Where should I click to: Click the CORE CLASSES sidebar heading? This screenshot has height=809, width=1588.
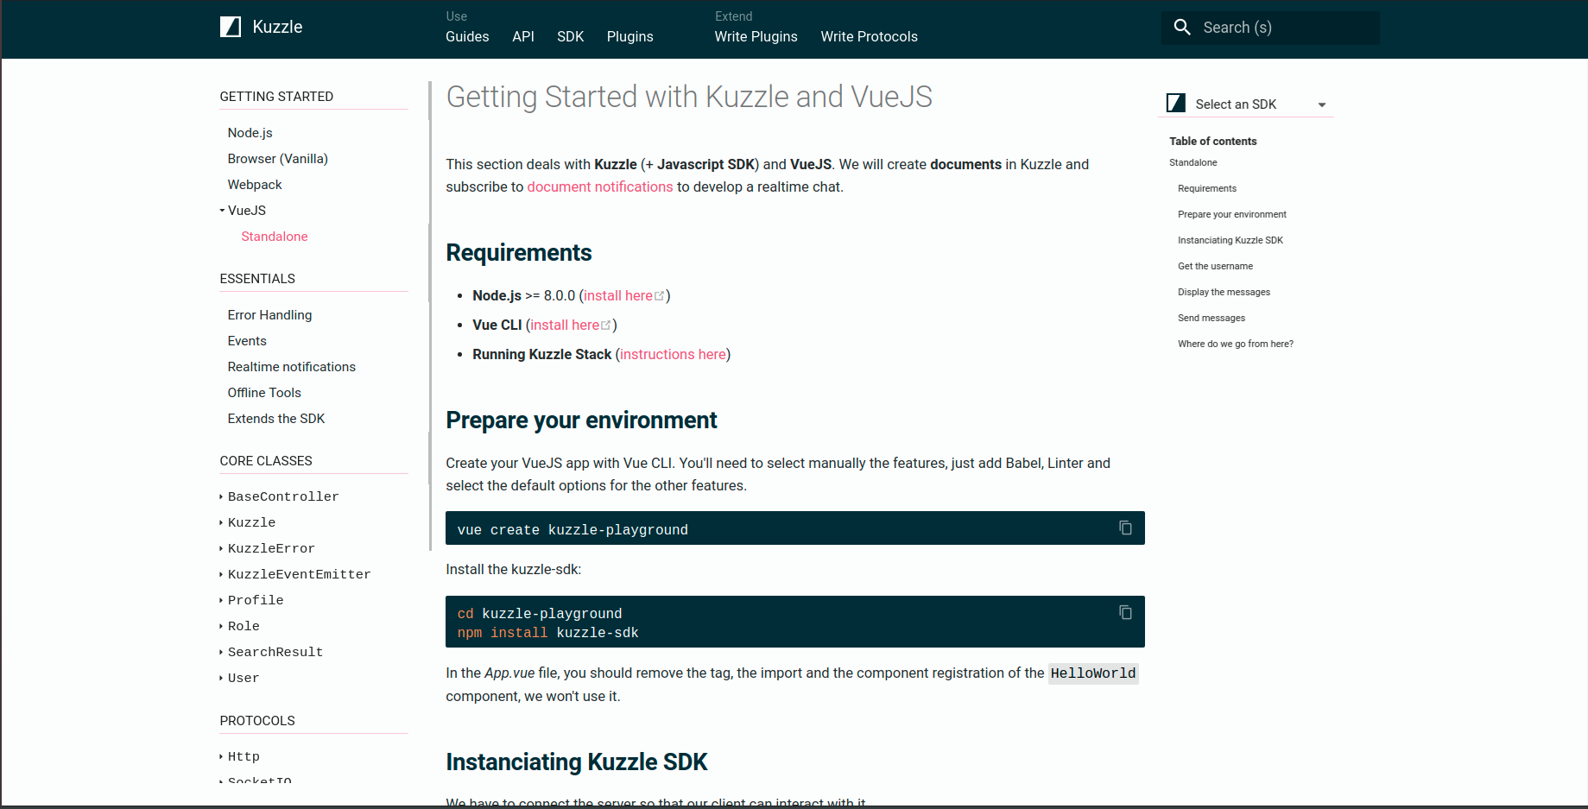[266, 461]
